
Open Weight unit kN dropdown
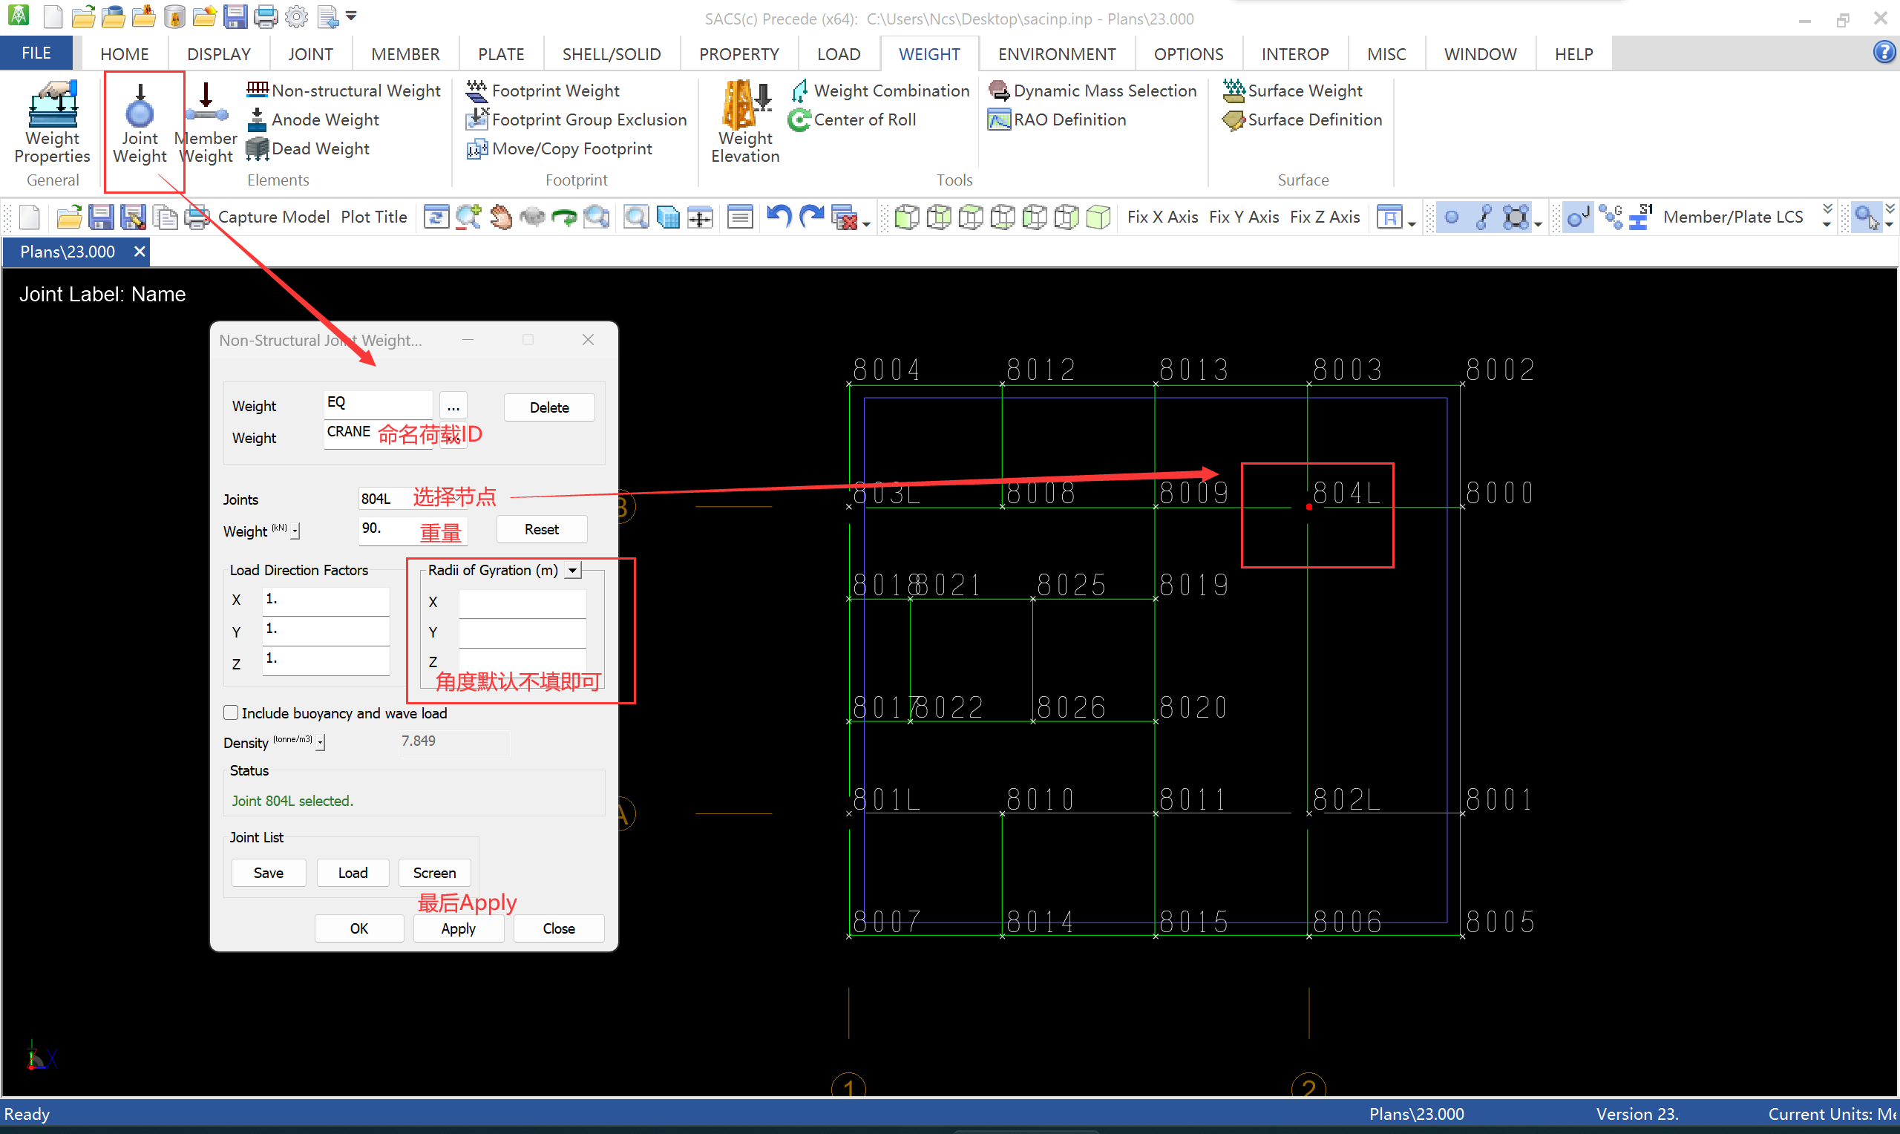[x=296, y=531]
